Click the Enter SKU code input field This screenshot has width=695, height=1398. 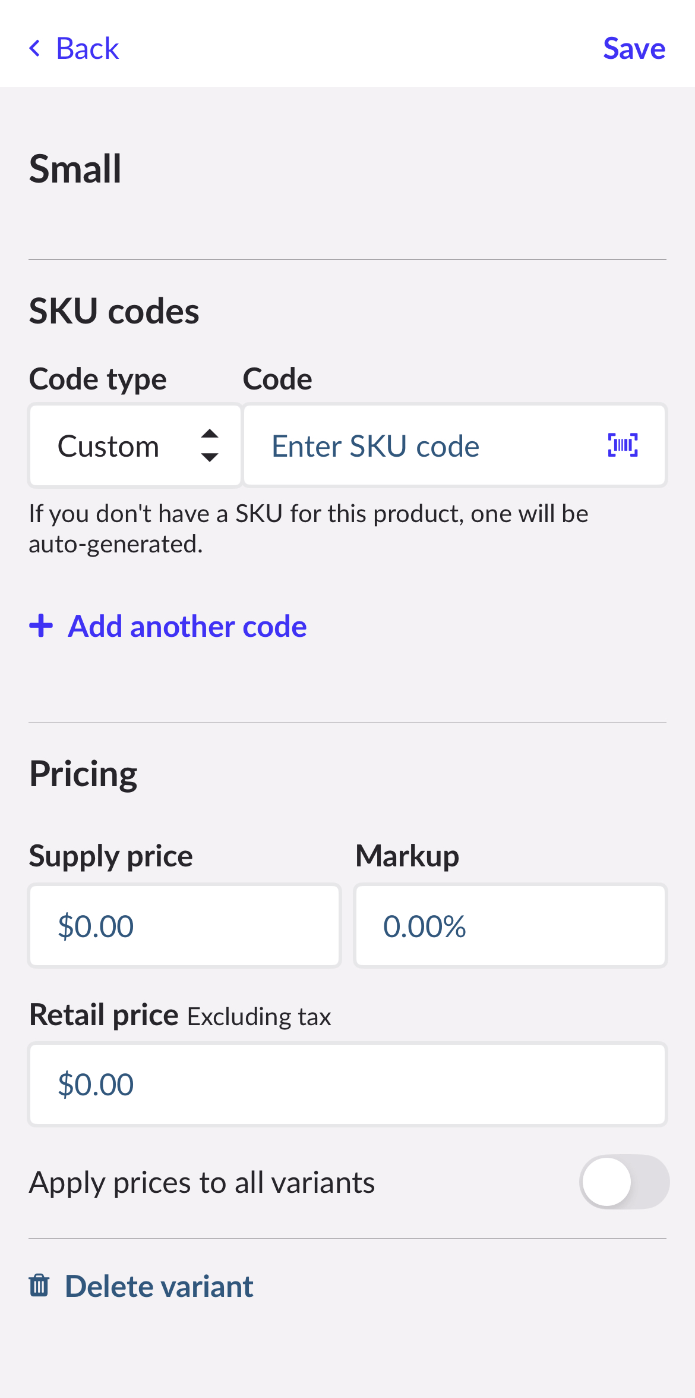click(416, 445)
